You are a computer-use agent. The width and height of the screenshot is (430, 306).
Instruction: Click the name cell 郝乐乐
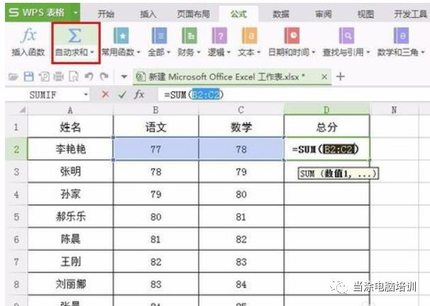click(70, 217)
